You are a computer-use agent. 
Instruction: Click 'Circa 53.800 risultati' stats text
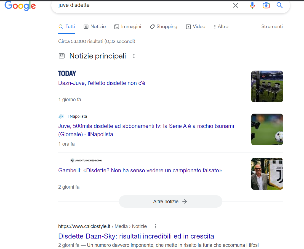(x=97, y=41)
